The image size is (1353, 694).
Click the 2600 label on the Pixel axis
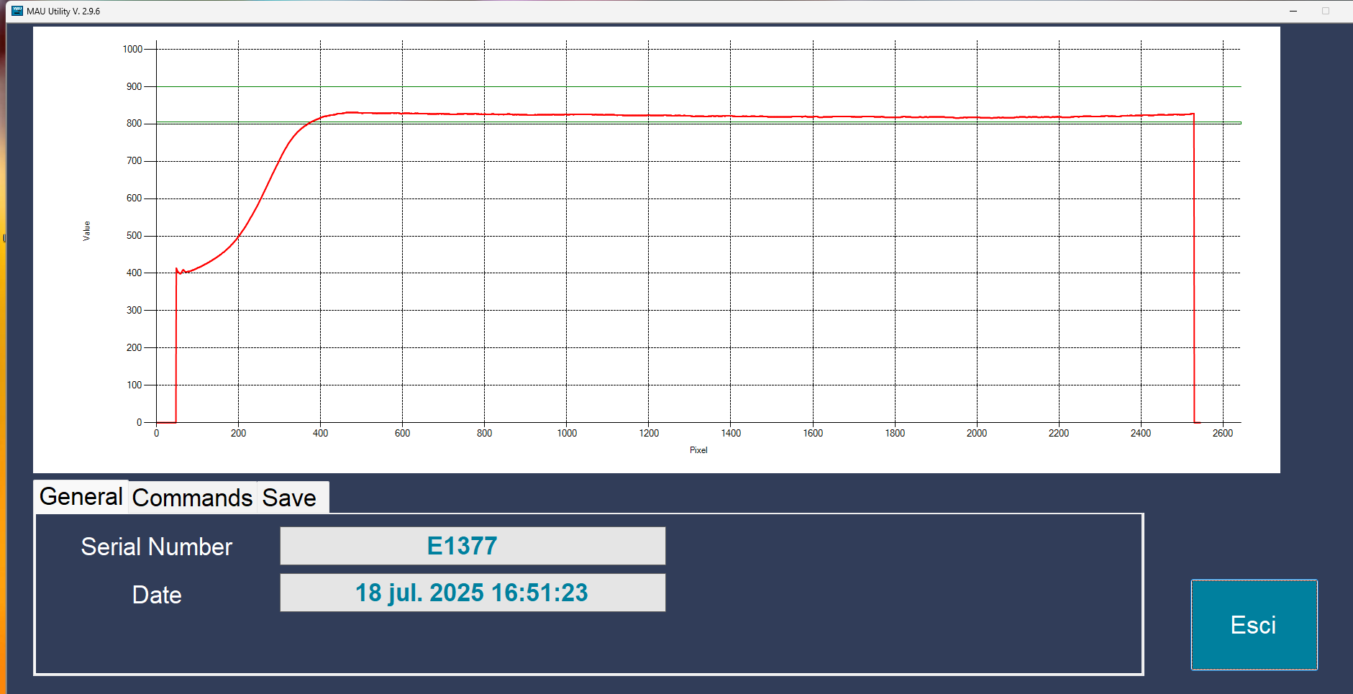(x=1223, y=433)
